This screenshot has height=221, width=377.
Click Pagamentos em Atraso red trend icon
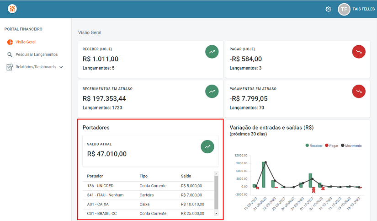[x=359, y=92]
